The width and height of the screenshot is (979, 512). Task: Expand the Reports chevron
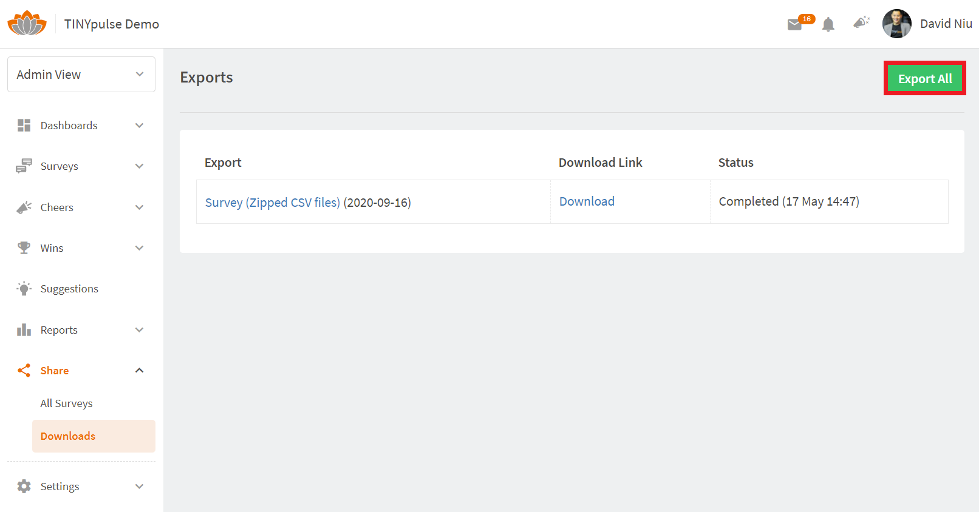[139, 330]
